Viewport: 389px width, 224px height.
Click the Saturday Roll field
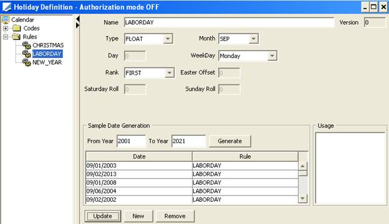coord(135,89)
